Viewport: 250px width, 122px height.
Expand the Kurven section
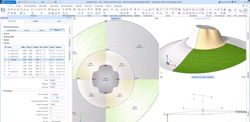(x=3, y=33)
